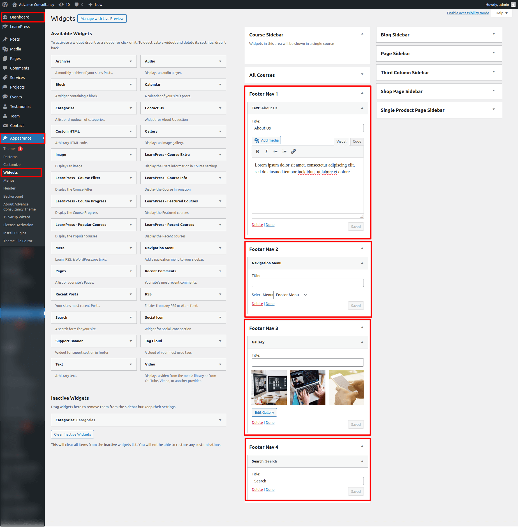Click the comments bubble in admin bar
Viewport: 518px width, 527px height.
coord(79,4)
